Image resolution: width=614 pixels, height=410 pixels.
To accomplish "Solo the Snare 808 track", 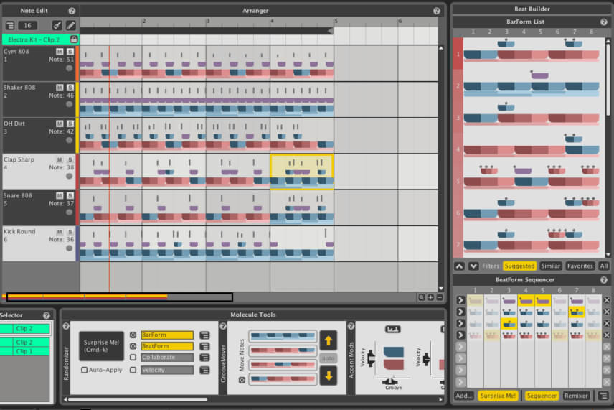I will (x=70, y=195).
